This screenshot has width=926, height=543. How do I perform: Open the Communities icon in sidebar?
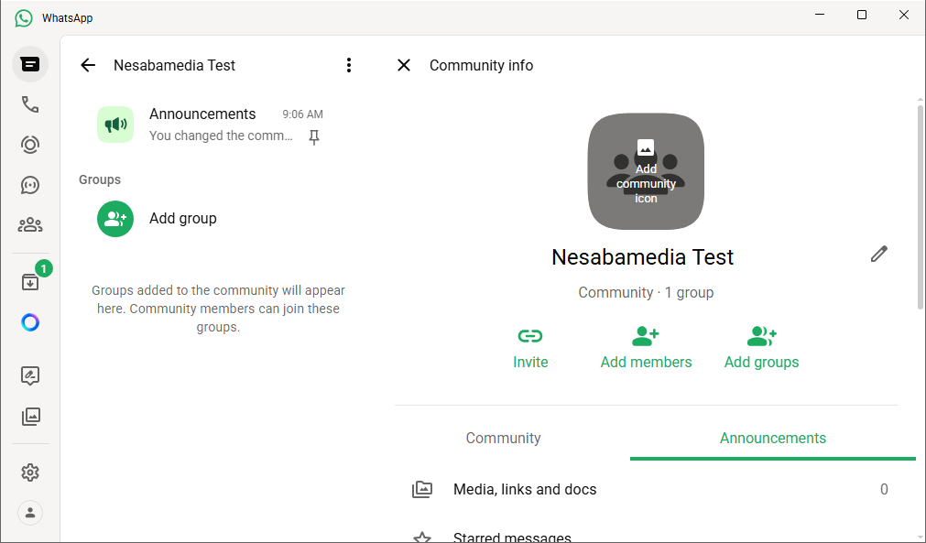(30, 224)
